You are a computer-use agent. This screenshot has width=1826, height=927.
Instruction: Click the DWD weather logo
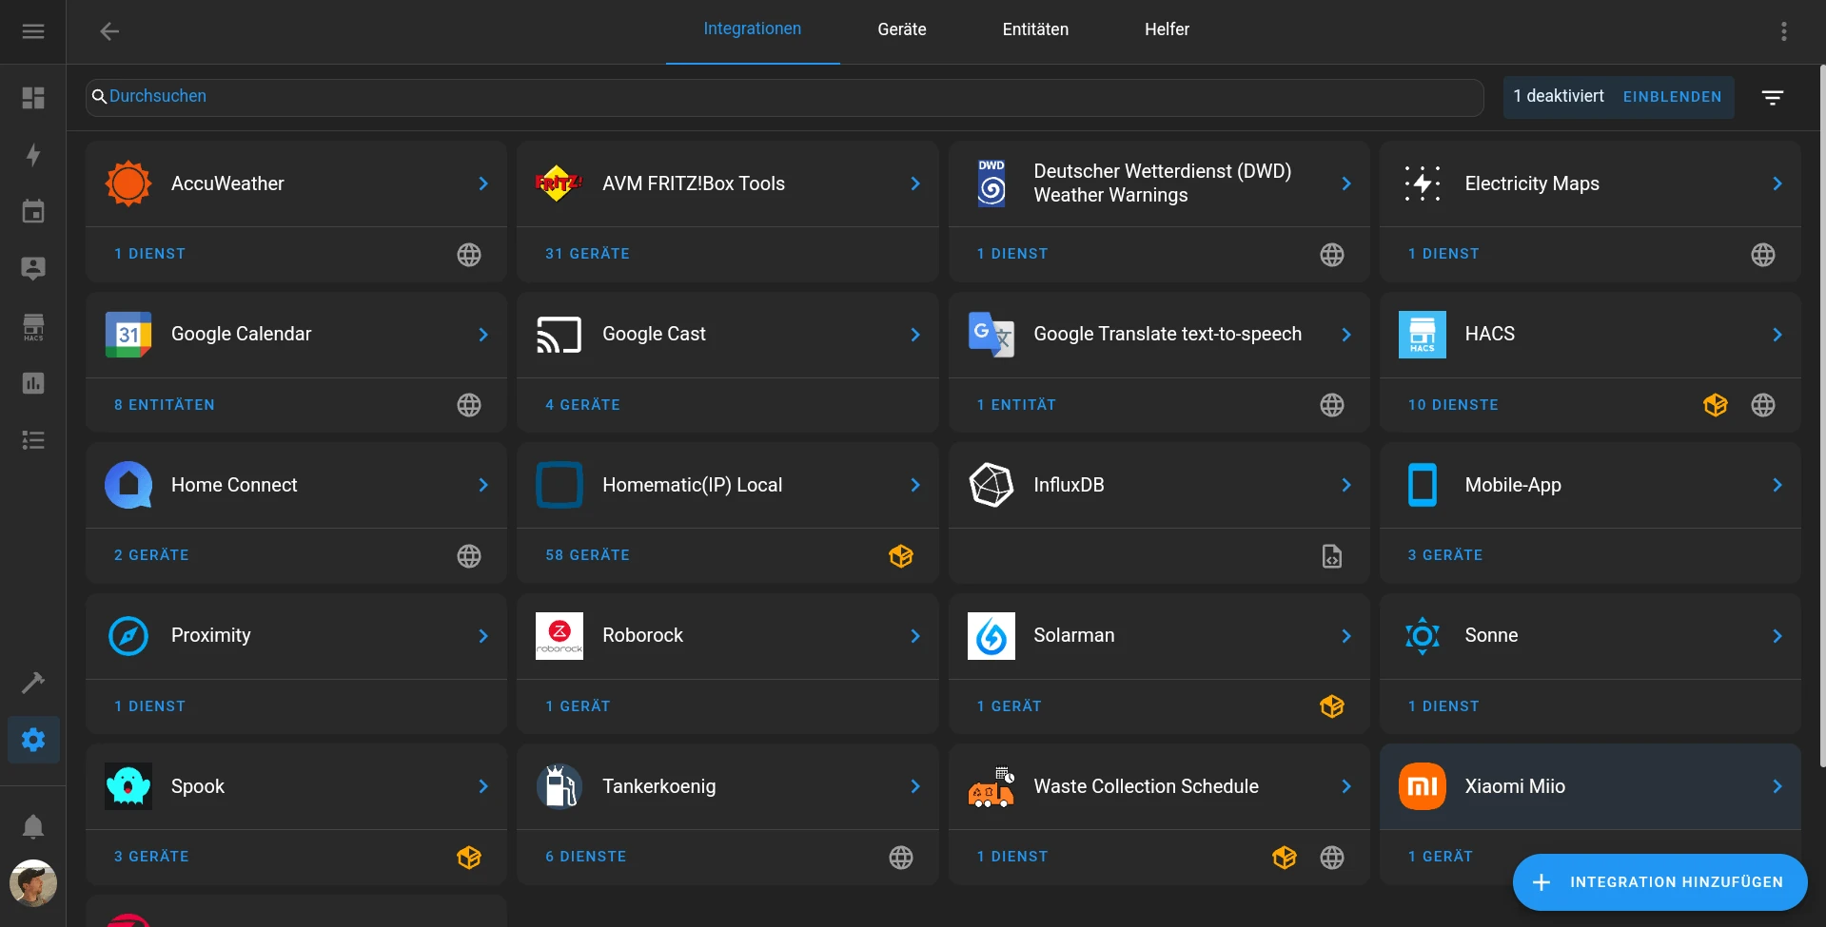992,183
